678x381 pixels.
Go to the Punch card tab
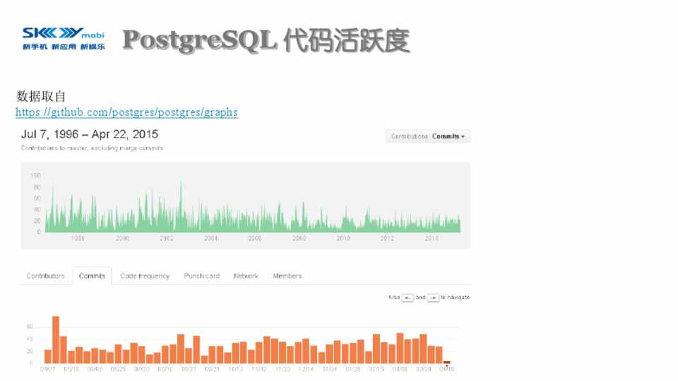click(x=201, y=276)
